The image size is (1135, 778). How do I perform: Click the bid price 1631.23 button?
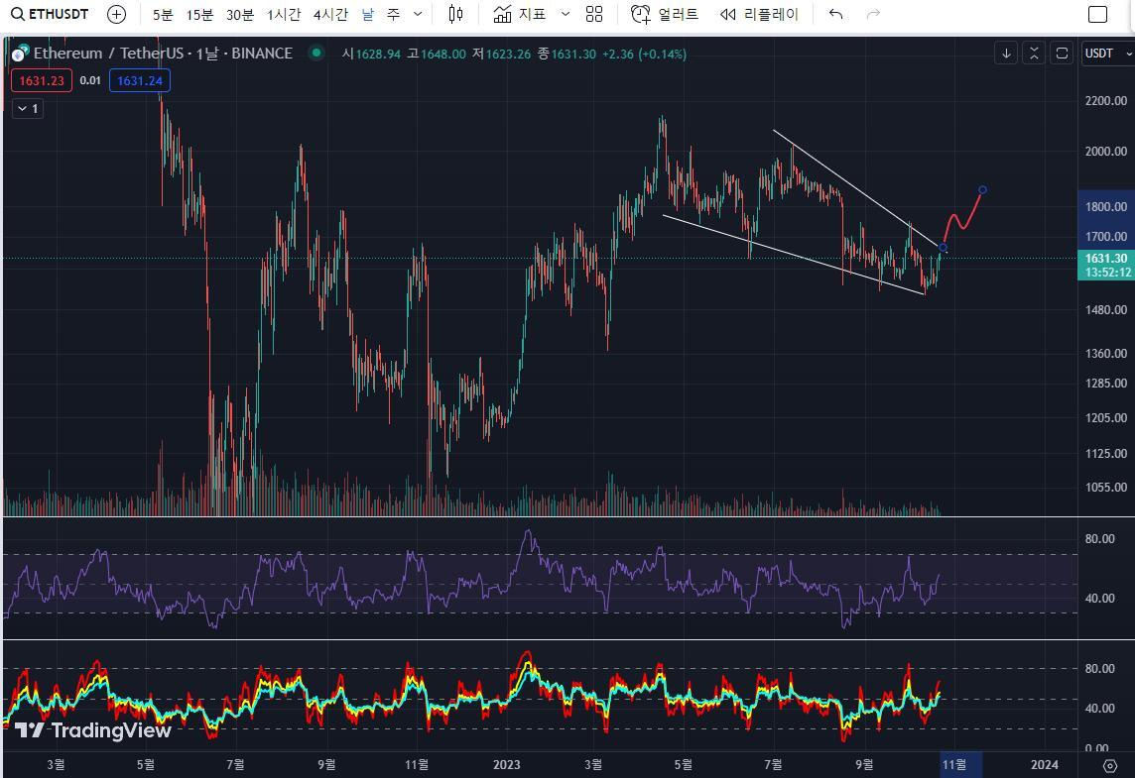click(41, 80)
